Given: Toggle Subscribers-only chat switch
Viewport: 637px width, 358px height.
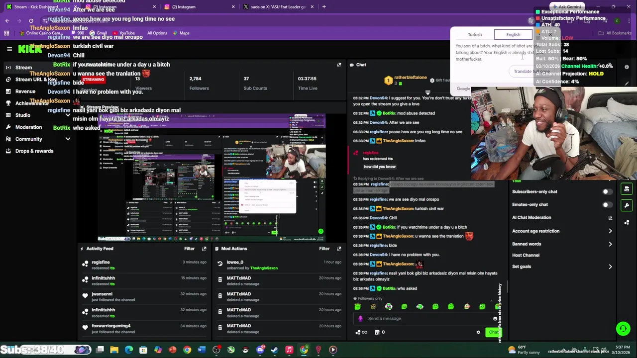Looking at the screenshot, I should [607, 191].
